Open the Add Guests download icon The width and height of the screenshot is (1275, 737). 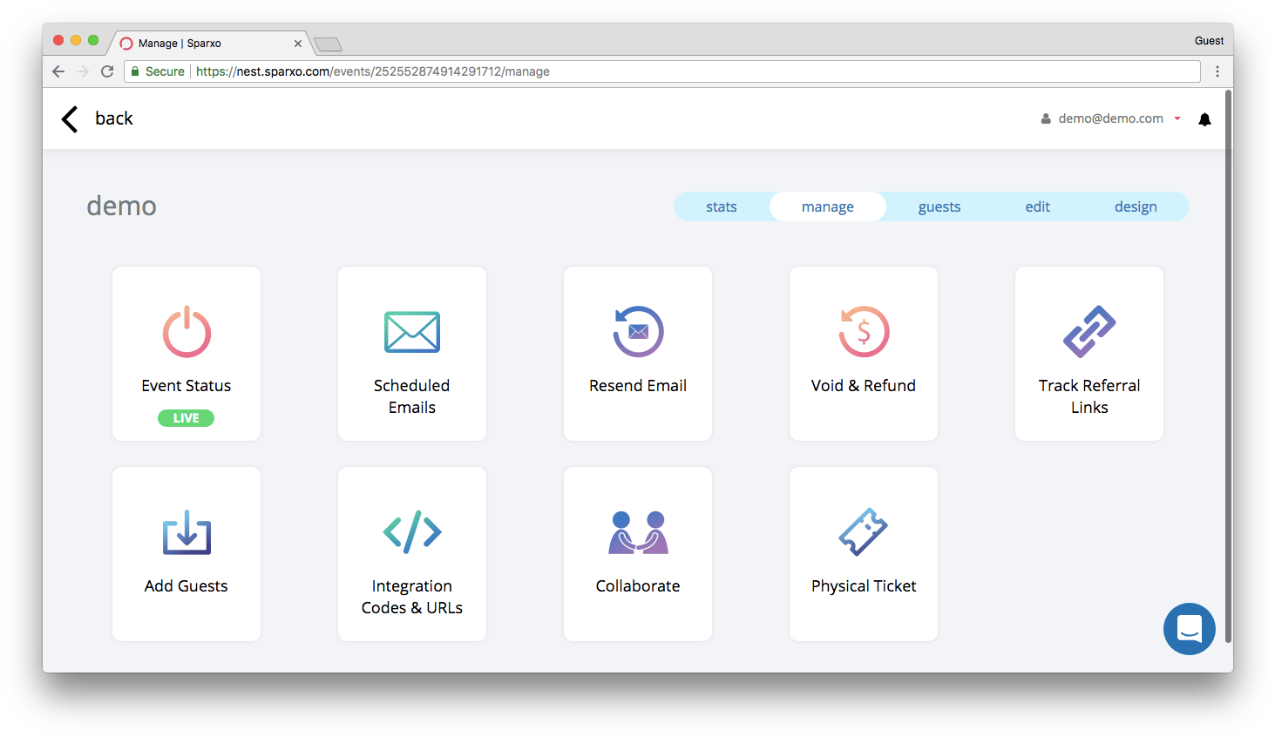tap(187, 531)
